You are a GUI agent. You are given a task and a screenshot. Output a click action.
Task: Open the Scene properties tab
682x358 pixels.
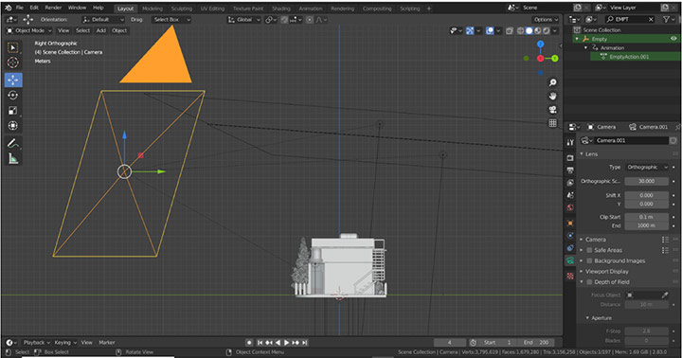tap(570, 195)
